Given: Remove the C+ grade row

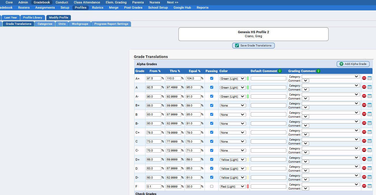Looking at the screenshot, I should click(364, 132).
